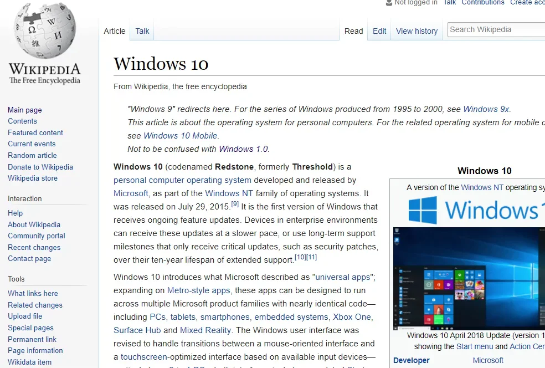
Task: Open Windows NT link in intro paragraph
Action: click(229, 193)
